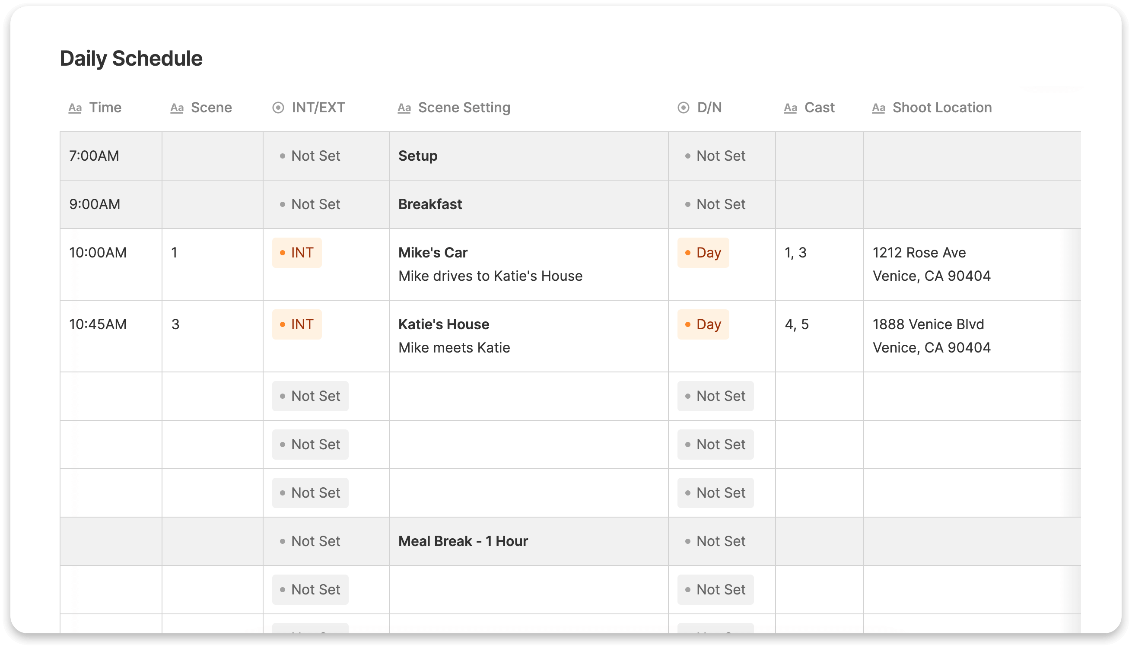Open the INT/EXT Not Set dropdown in Setup row

(x=310, y=156)
